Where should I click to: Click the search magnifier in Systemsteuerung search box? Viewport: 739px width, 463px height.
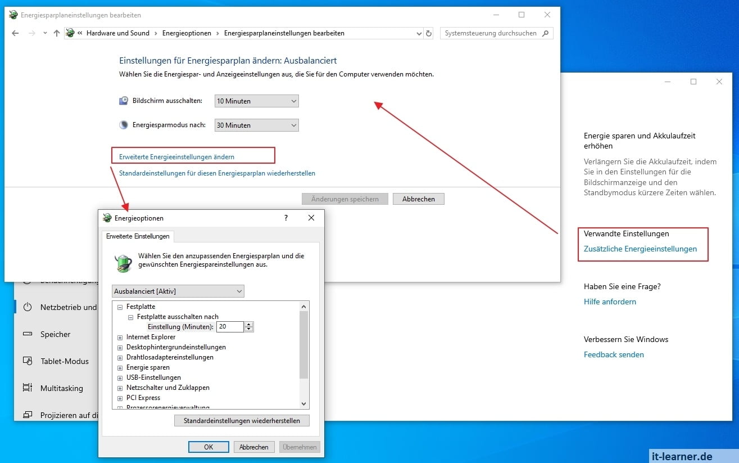545,33
